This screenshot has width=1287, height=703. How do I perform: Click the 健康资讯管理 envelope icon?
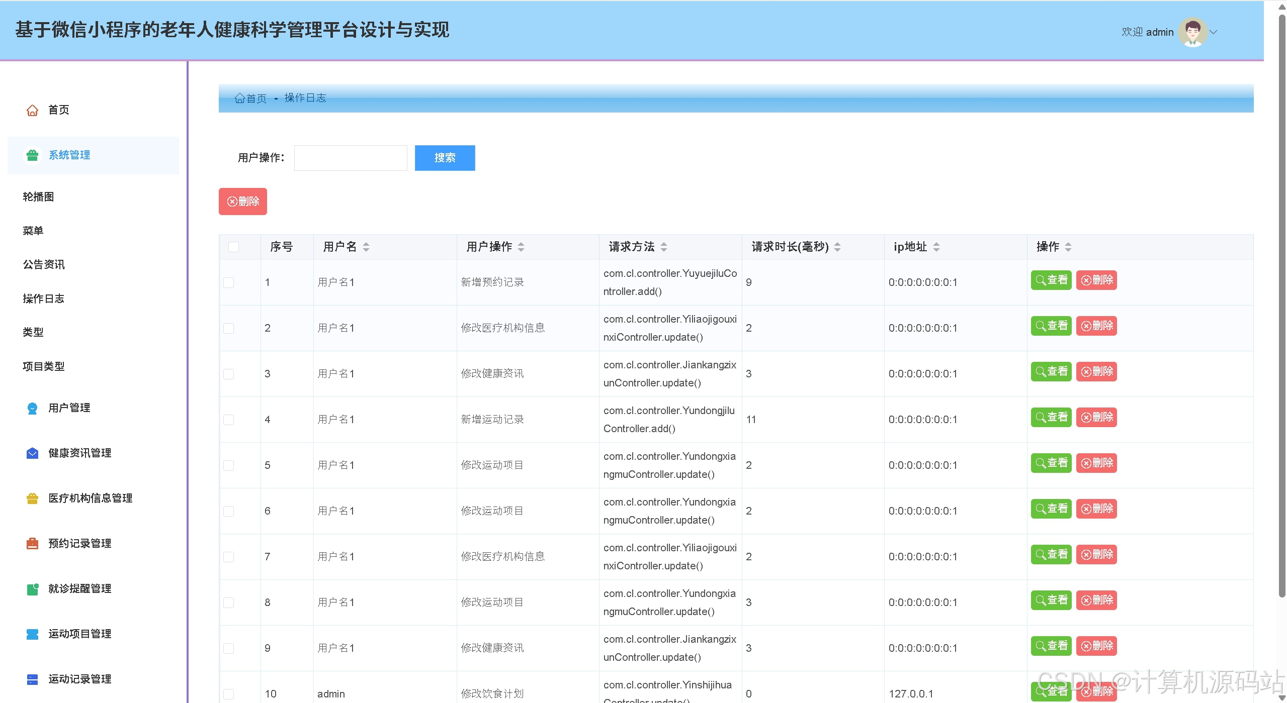(32, 453)
